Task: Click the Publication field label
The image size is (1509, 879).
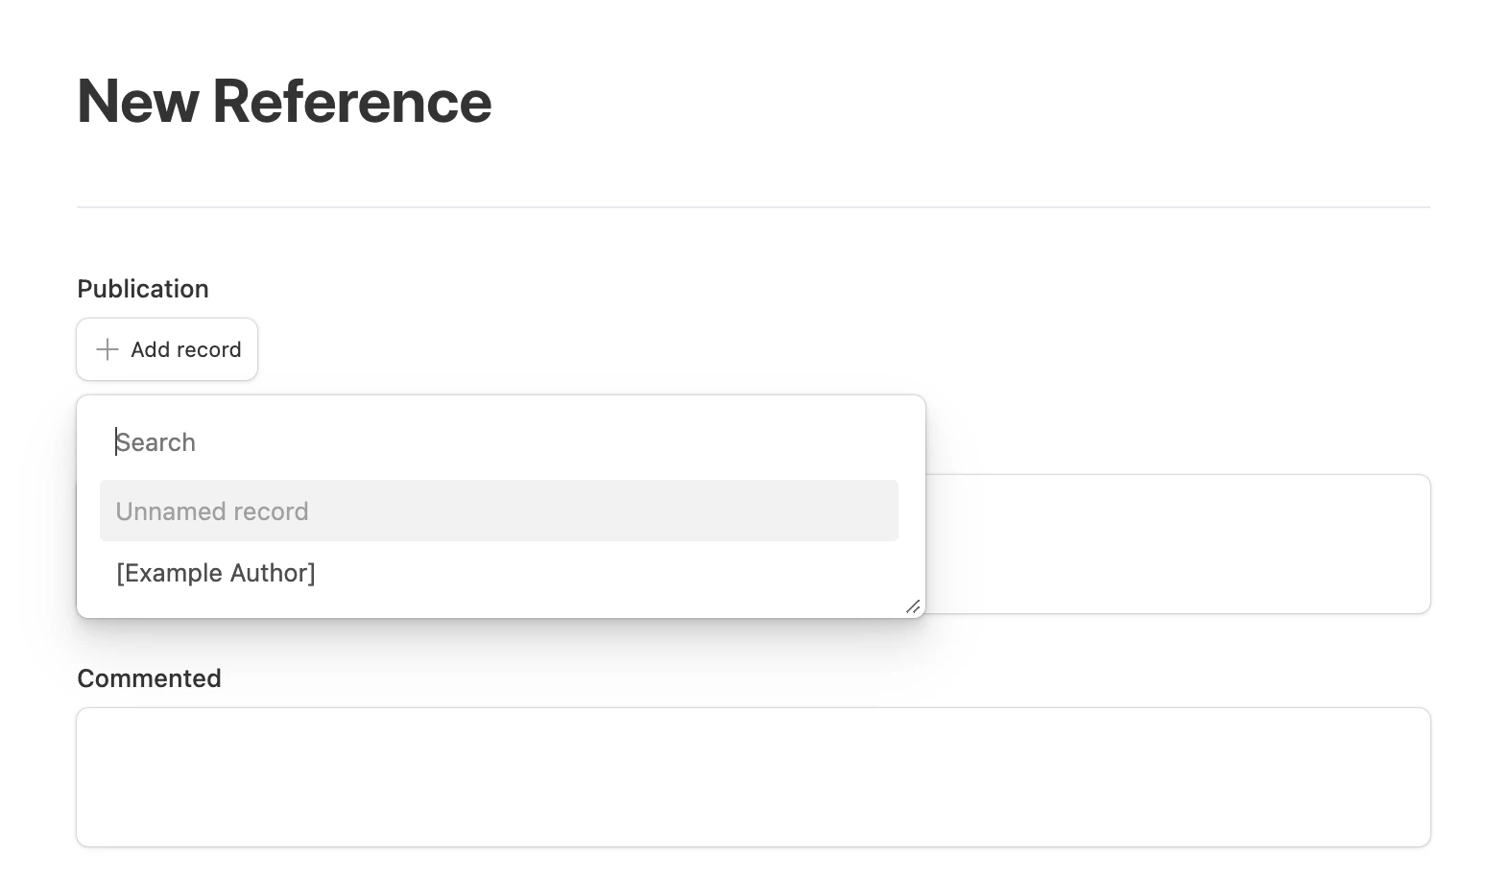Action: pyautogui.click(x=143, y=289)
